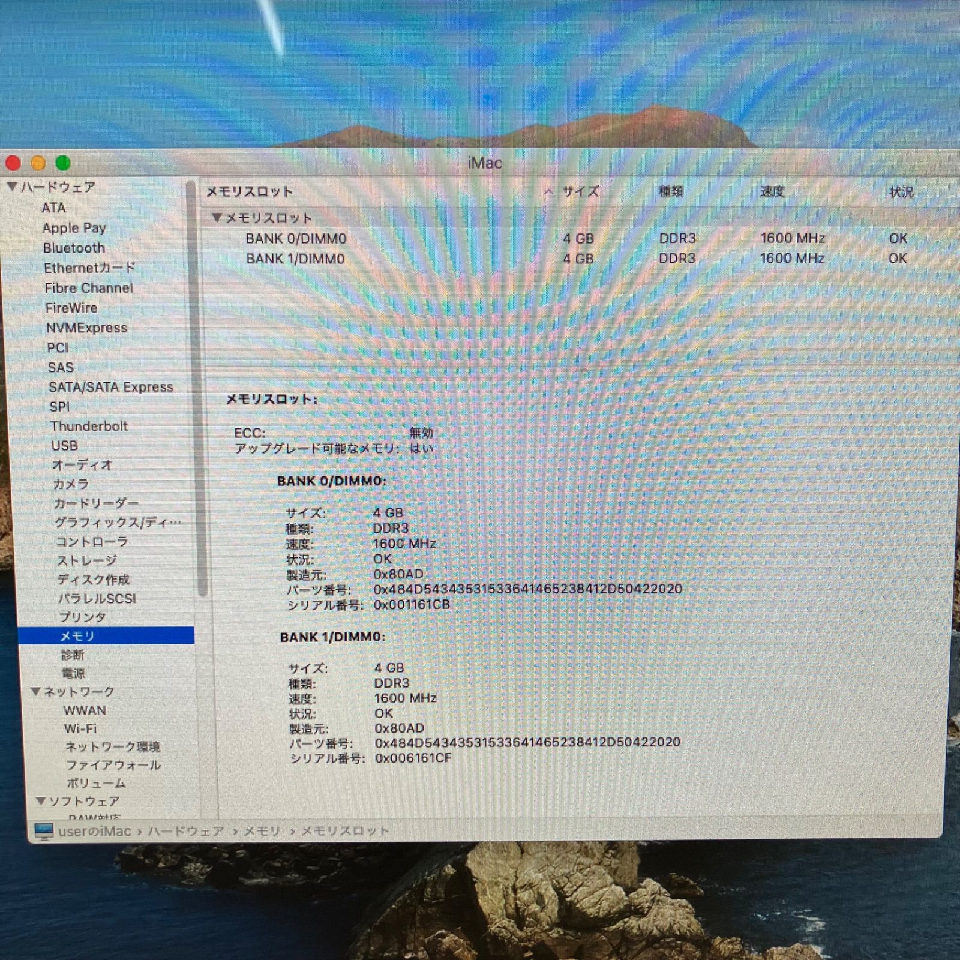Select ファイアウォール entry
Image resolution: width=960 pixels, height=960 pixels.
coord(113,765)
